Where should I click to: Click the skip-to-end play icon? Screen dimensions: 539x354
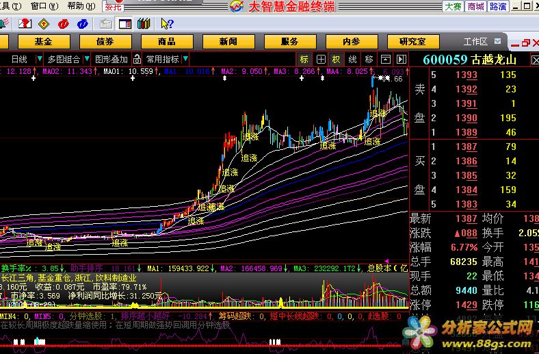pos(401,59)
